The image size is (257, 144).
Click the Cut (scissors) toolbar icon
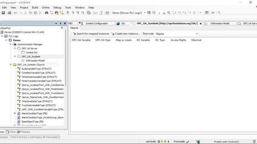[x=25, y=13]
